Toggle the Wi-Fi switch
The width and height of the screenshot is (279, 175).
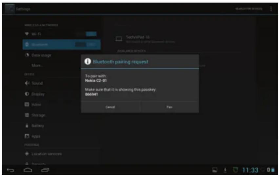click(86, 34)
